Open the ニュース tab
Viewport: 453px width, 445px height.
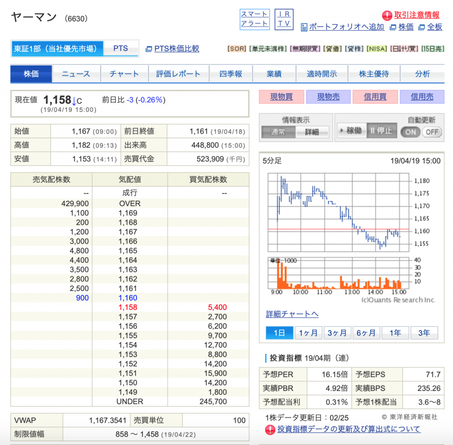[76, 74]
